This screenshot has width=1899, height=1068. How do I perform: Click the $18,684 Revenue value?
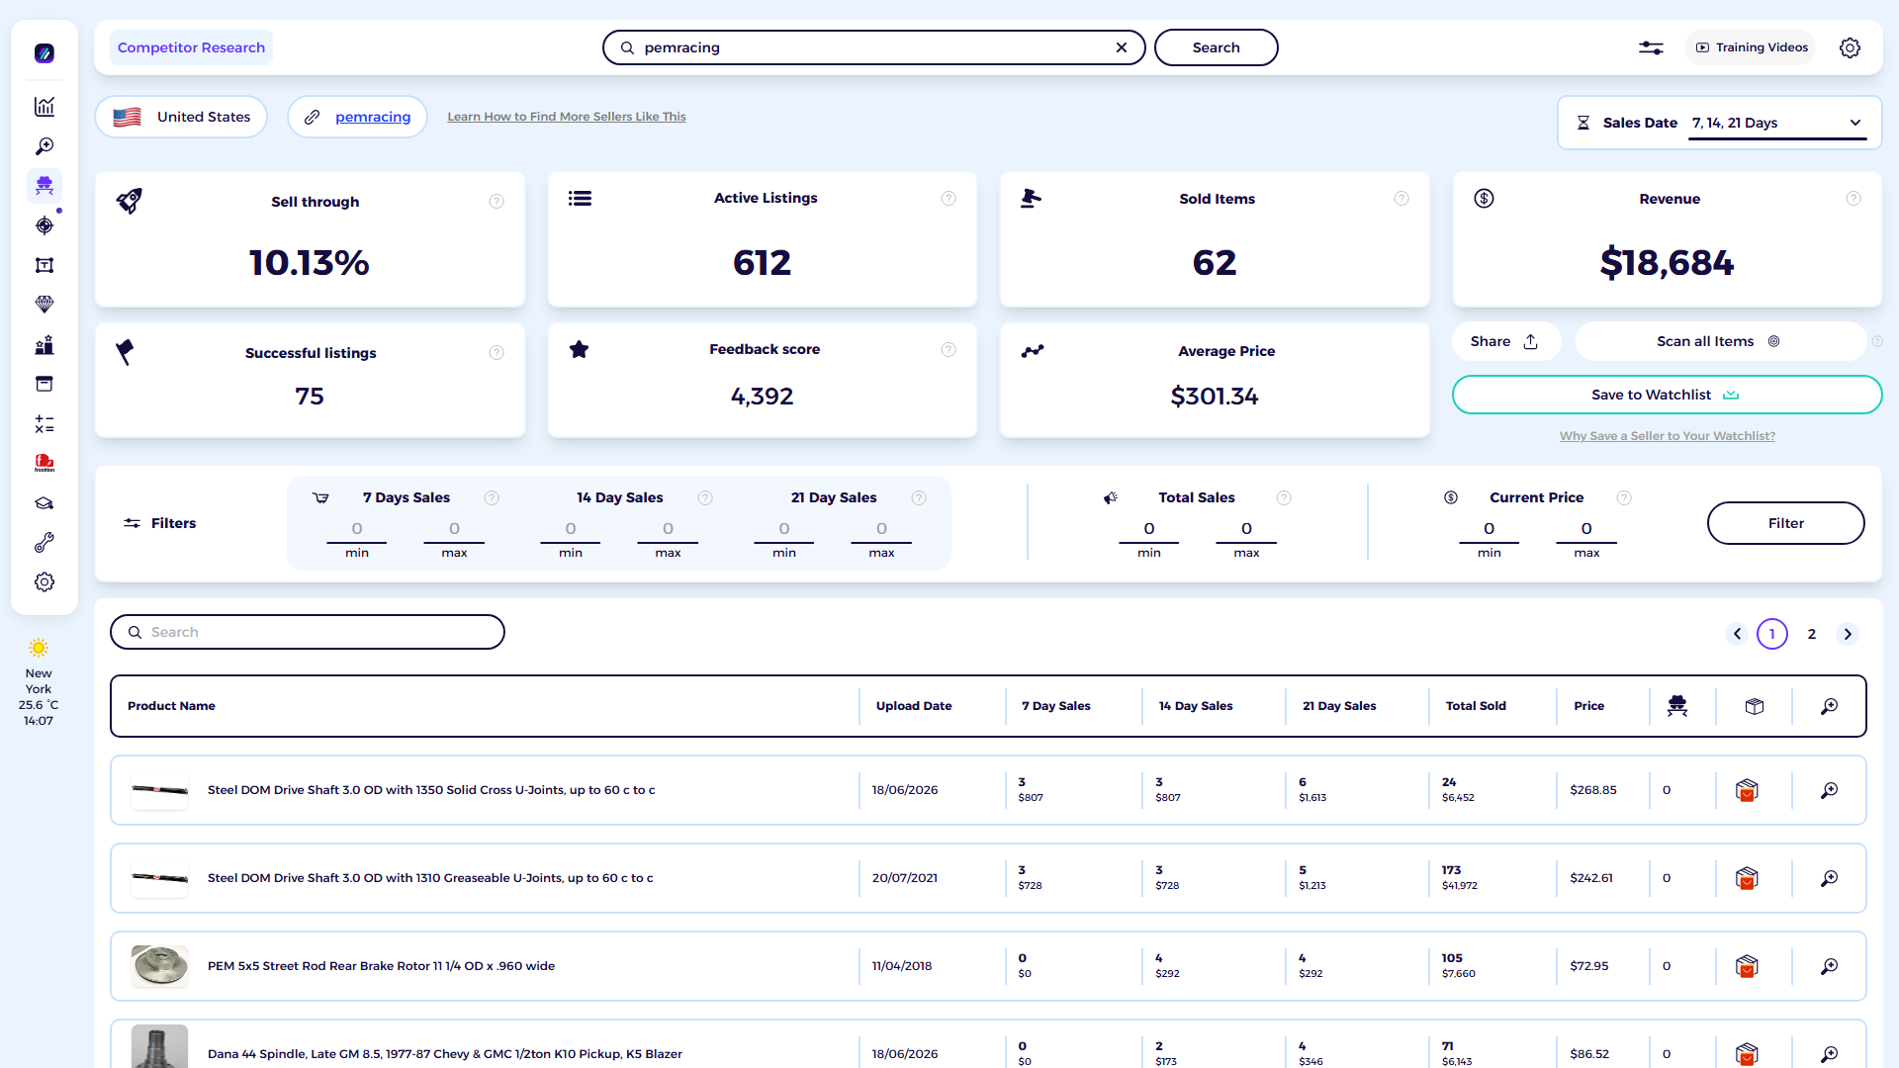[x=1667, y=263]
